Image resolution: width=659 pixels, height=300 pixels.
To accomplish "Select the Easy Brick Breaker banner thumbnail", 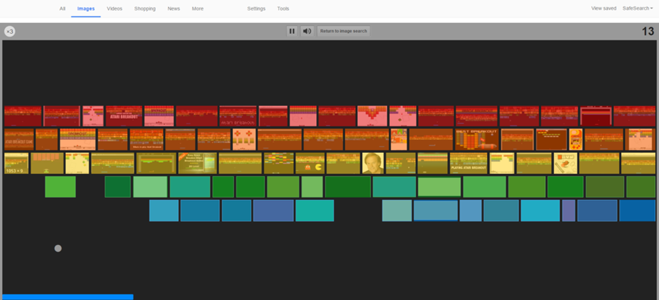I will point(198,163).
